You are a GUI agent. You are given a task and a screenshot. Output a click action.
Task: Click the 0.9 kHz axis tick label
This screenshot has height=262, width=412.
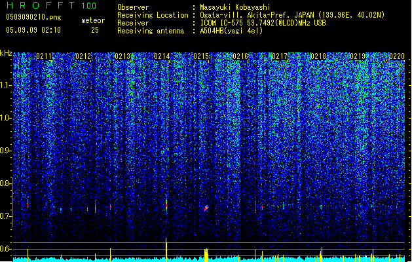point(5,151)
